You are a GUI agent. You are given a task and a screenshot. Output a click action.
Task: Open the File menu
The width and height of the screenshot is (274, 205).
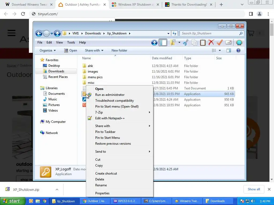point(40,42)
